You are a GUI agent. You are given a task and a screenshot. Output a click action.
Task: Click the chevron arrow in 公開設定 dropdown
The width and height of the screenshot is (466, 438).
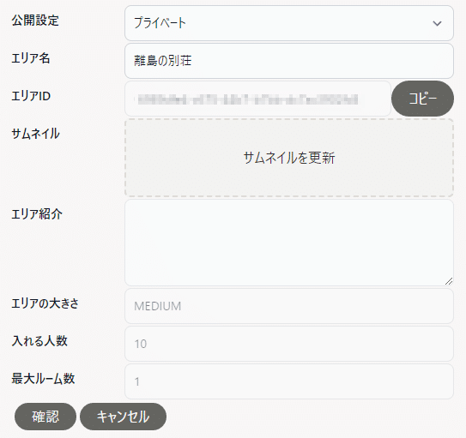tap(437, 23)
